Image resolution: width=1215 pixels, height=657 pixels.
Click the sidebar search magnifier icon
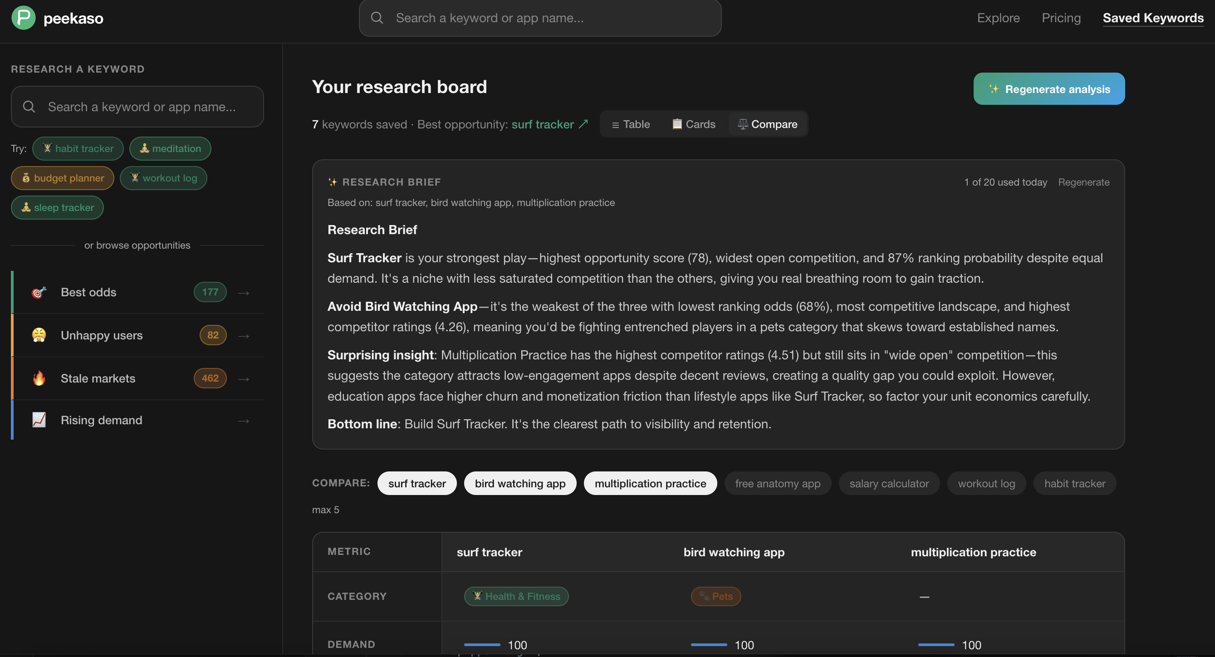(x=29, y=107)
